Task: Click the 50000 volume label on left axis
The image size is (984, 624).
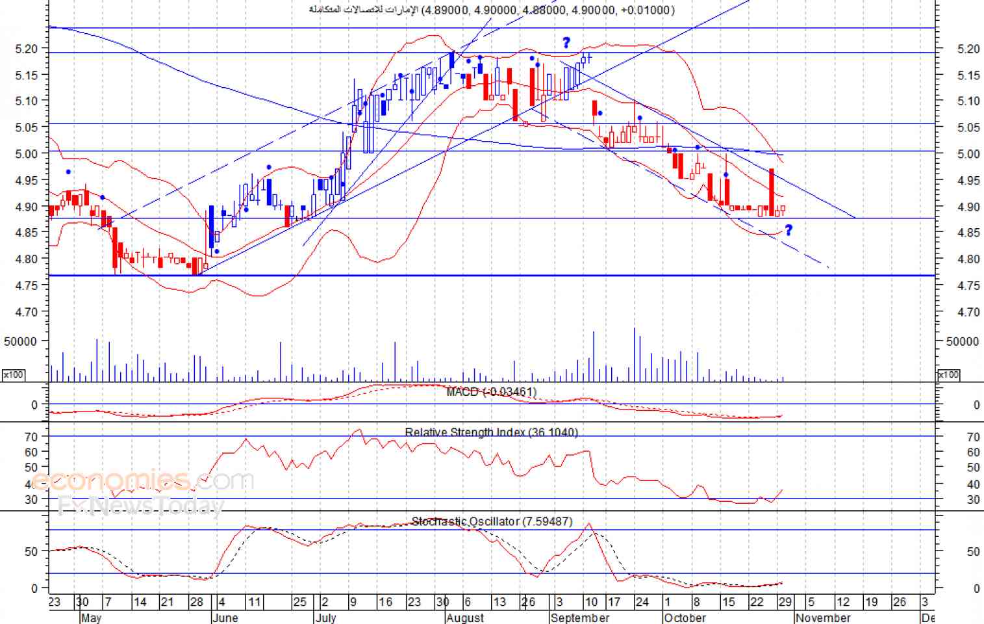Action: (20, 341)
